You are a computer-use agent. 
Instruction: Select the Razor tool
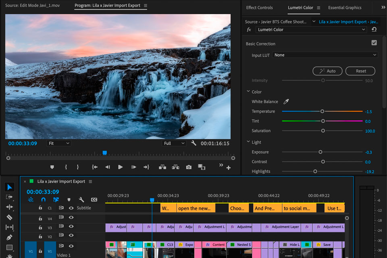click(9, 217)
